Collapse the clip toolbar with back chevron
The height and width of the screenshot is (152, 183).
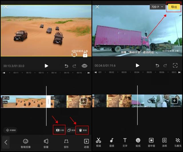6,142
